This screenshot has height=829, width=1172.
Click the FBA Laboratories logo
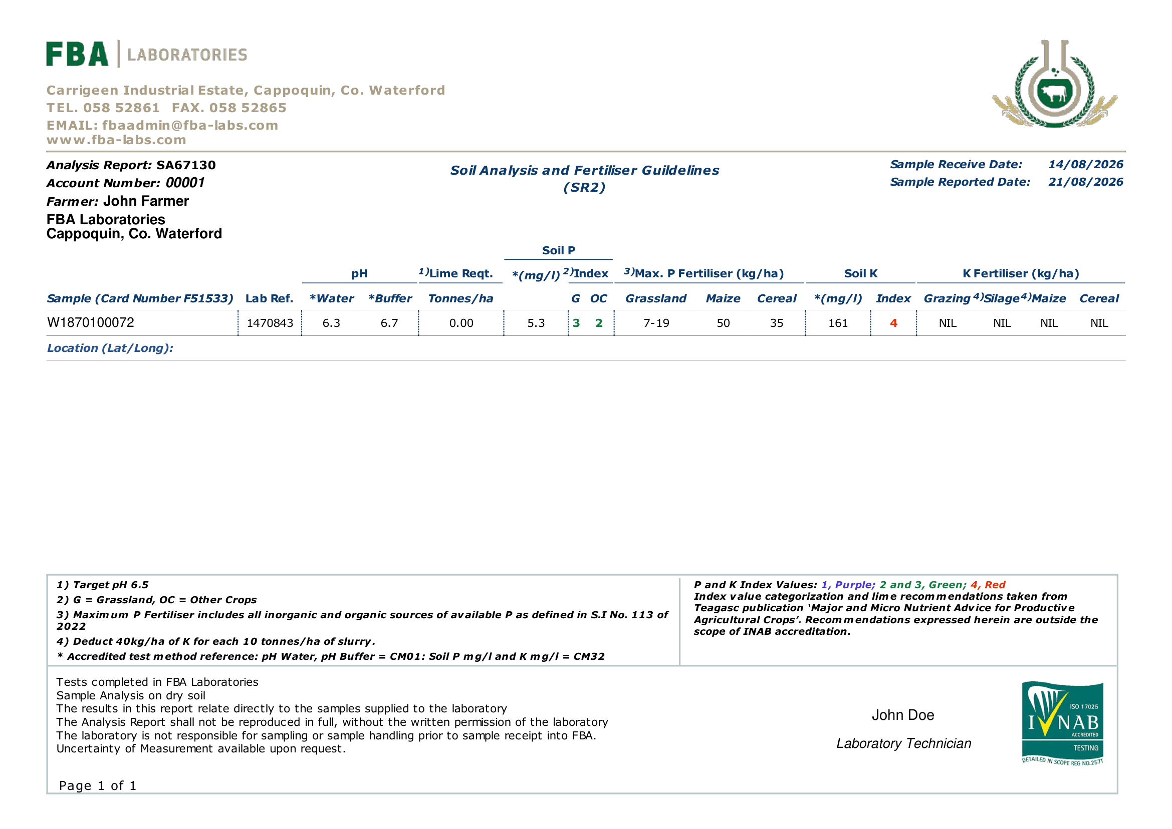pyautogui.click(x=147, y=54)
